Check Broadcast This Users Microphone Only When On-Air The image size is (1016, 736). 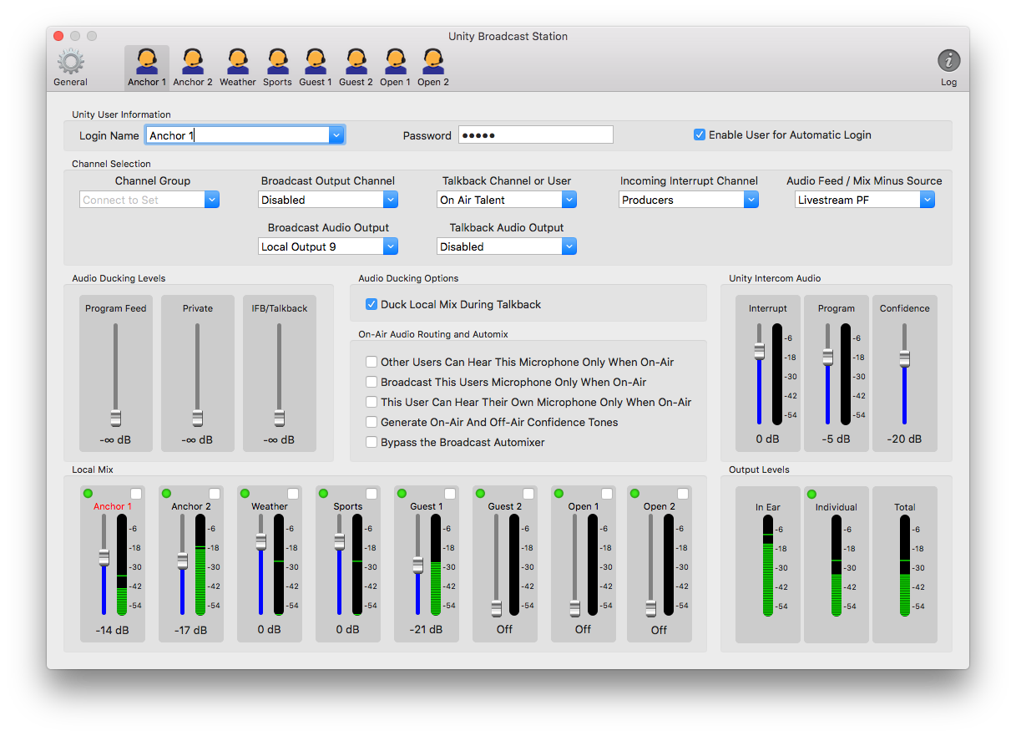[x=372, y=382]
